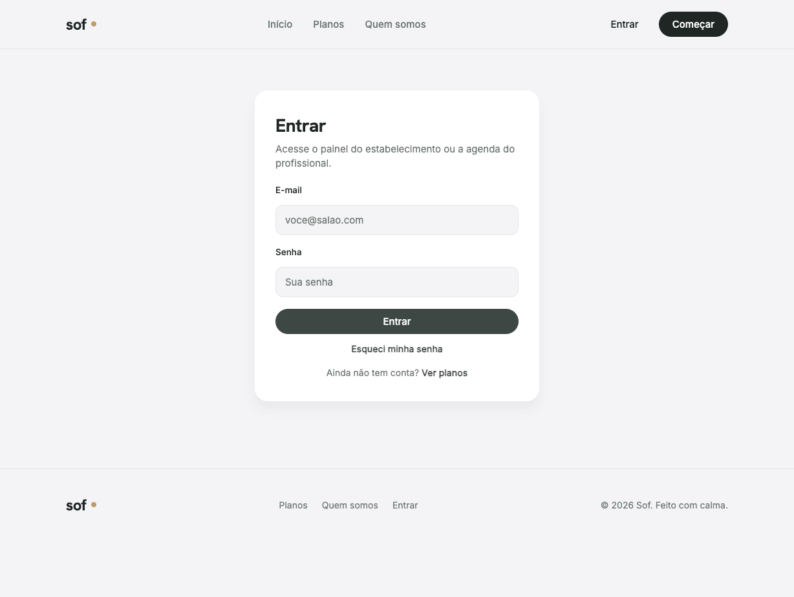Image resolution: width=794 pixels, height=597 pixels.
Task: Open Planos in the top navigation
Action: click(328, 25)
